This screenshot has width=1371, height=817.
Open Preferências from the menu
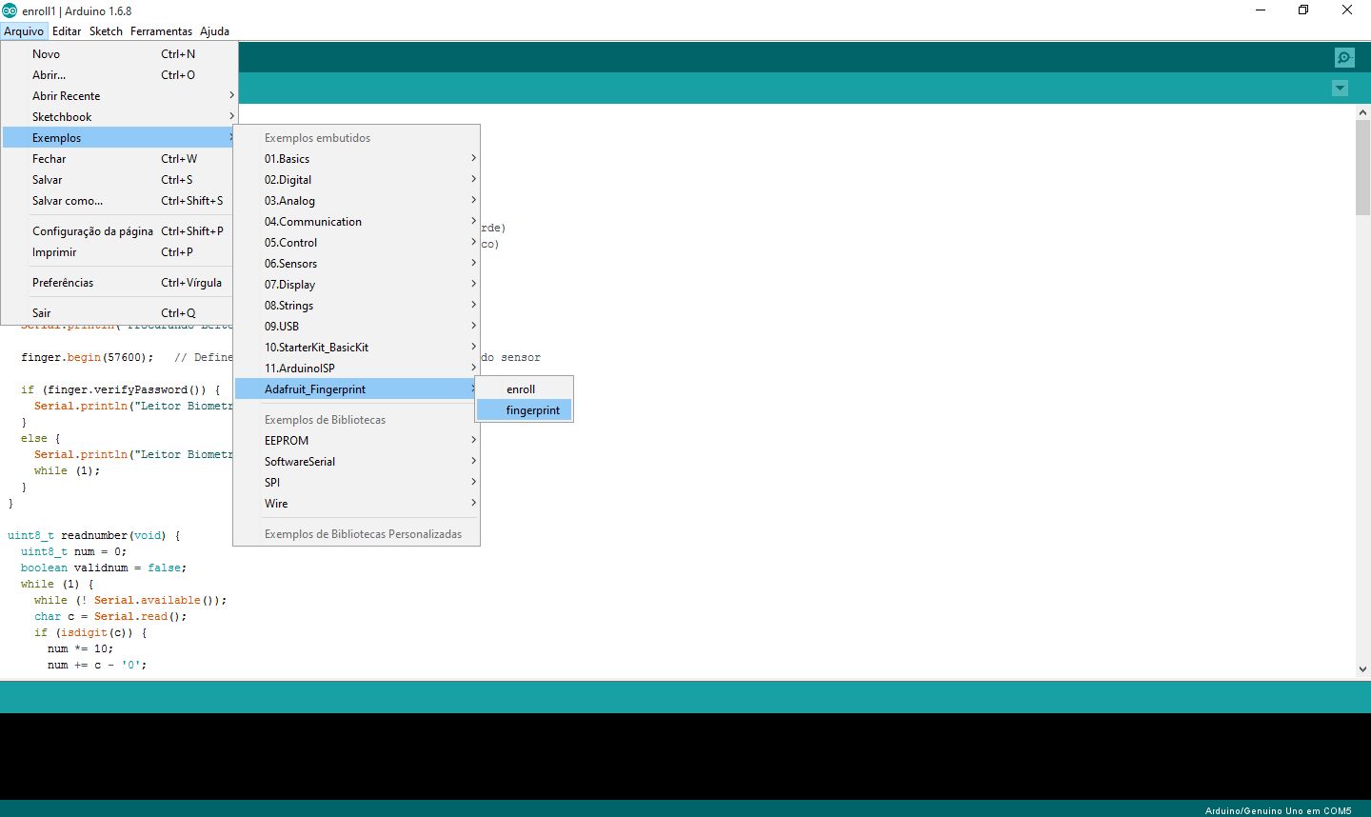[119, 283]
